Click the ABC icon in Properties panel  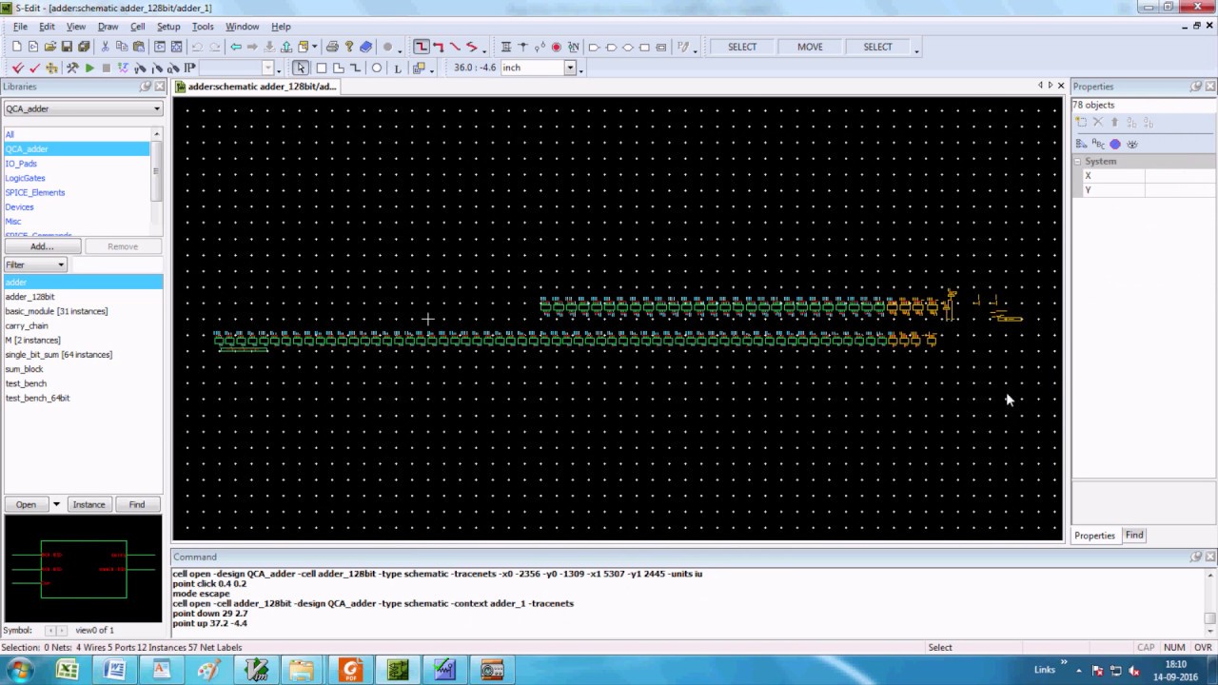click(x=1098, y=144)
